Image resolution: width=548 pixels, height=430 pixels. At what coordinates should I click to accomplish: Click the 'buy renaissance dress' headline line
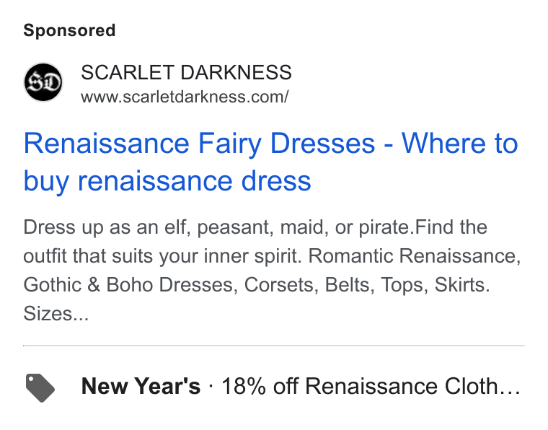point(167,181)
